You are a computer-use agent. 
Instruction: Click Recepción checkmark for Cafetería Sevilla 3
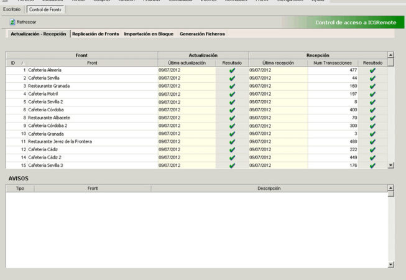[x=372, y=166]
